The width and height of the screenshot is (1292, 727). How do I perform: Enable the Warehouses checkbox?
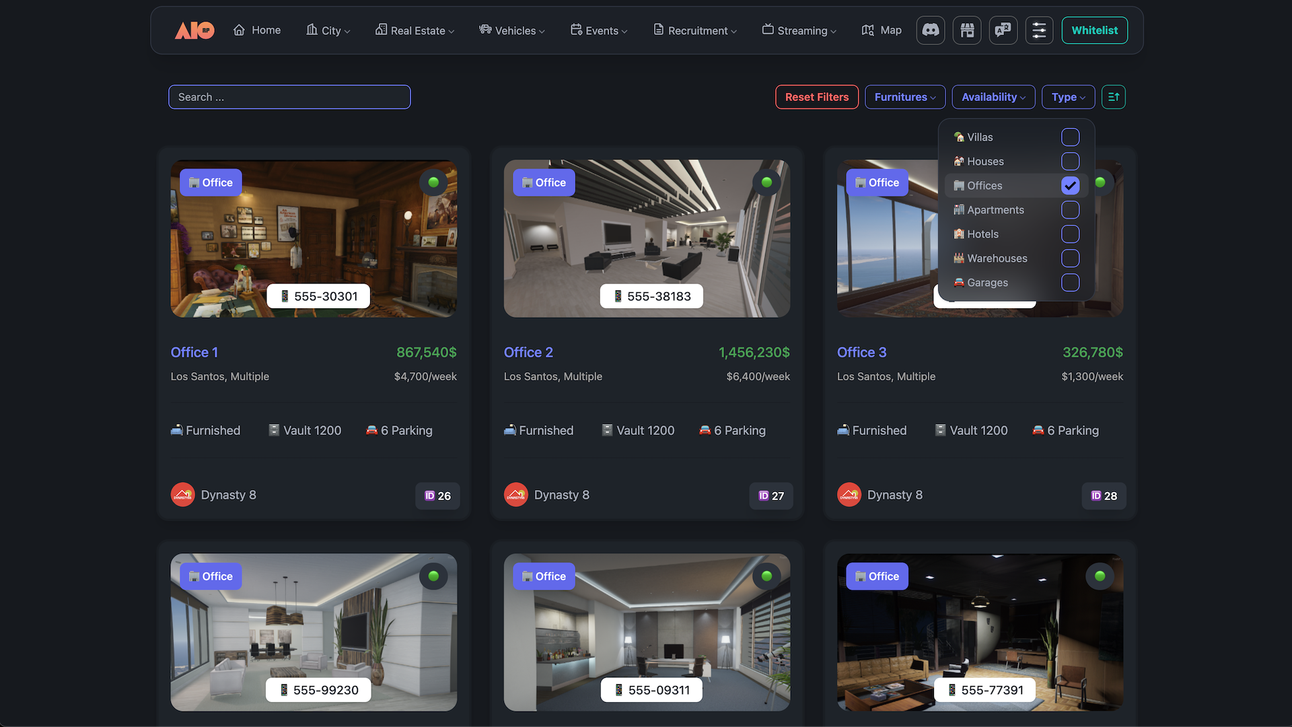pos(1070,258)
